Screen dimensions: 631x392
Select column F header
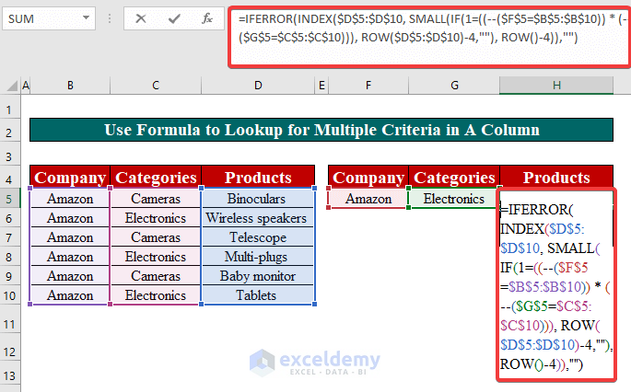[x=368, y=86]
